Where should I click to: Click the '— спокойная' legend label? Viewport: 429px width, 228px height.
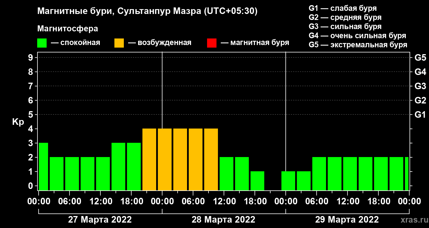[x=76, y=43]
